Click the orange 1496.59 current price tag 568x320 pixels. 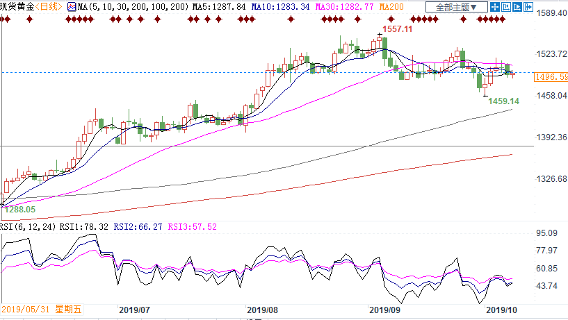tap(551, 77)
